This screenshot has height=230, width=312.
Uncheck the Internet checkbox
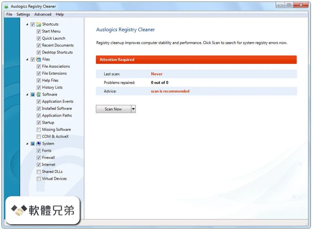(x=39, y=165)
